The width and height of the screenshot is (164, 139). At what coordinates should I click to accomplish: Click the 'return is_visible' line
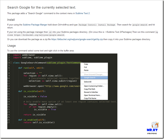(x=35, y=115)
